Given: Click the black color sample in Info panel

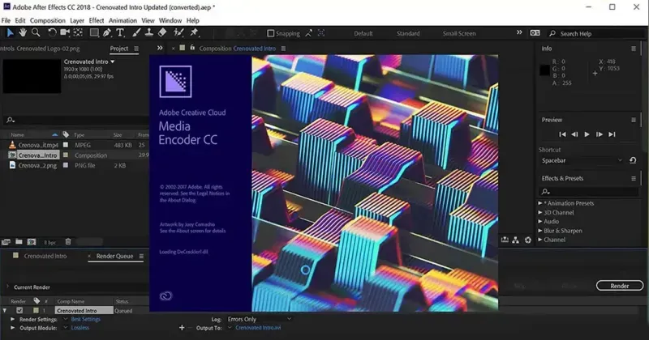Looking at the screenshot, I should click(x=544, y=70).
